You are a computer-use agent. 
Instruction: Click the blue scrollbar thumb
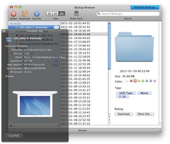[x=109, y=46]
